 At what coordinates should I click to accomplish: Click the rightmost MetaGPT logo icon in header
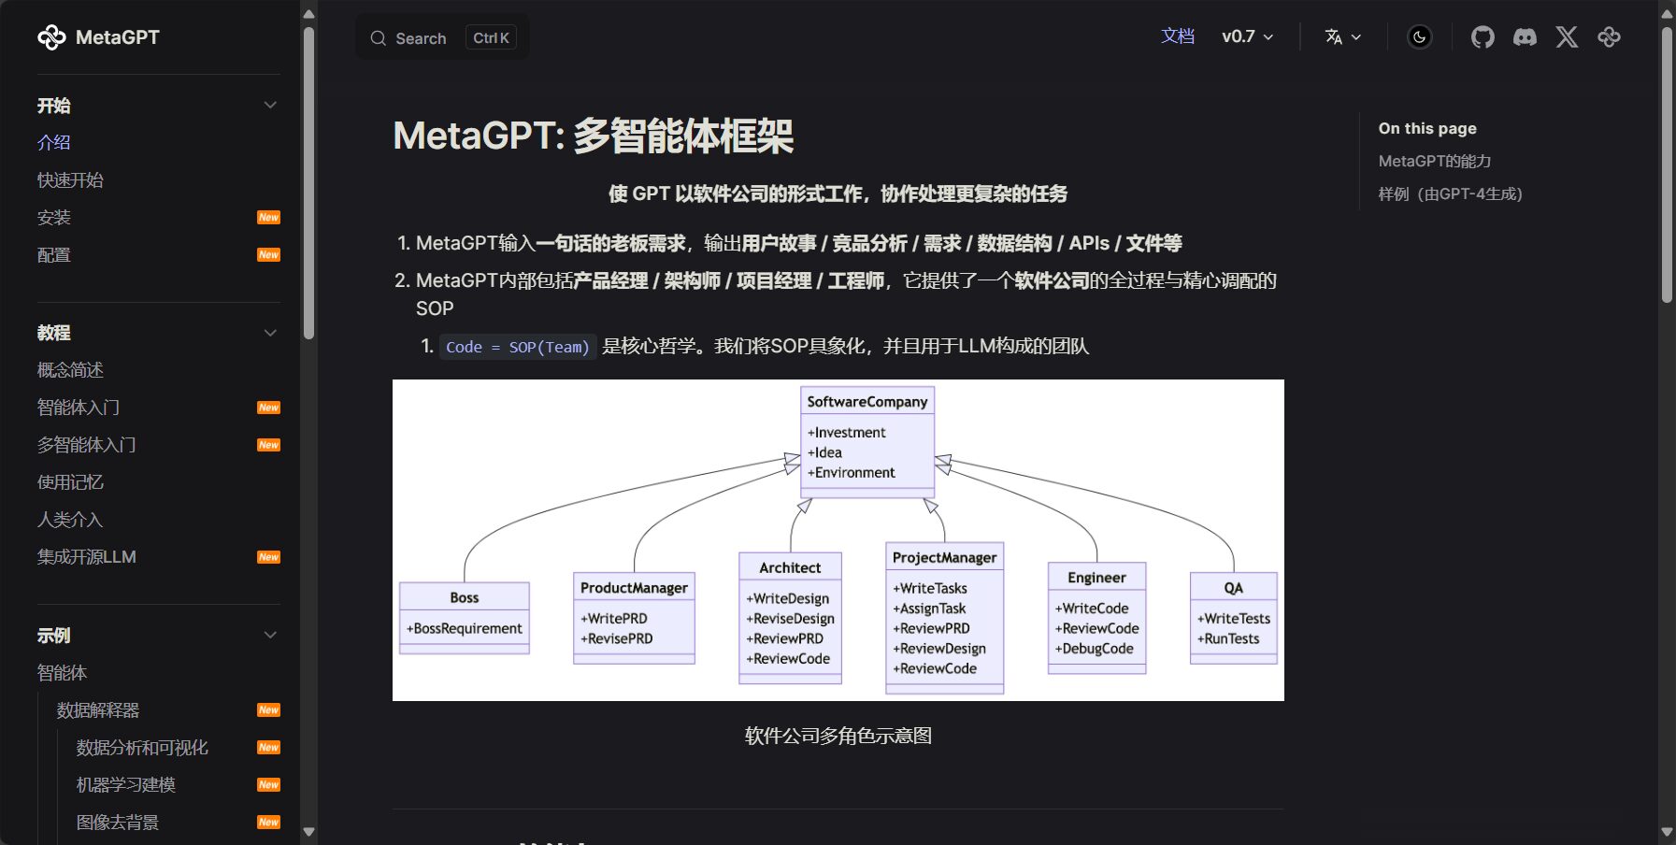(1609, 37)
